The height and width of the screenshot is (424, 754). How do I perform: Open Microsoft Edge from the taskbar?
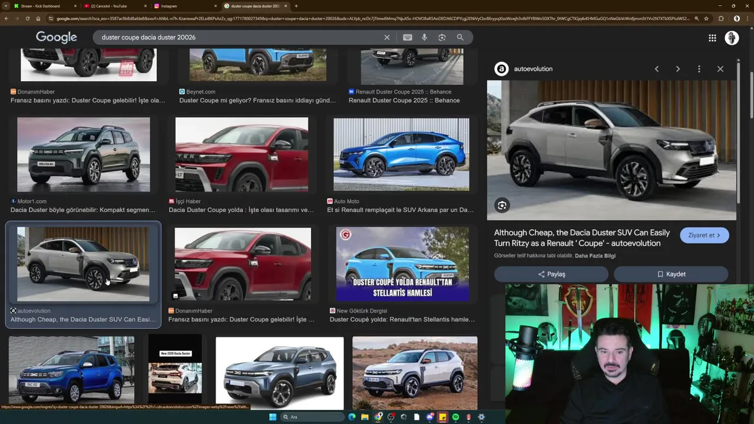click(352, 417)
